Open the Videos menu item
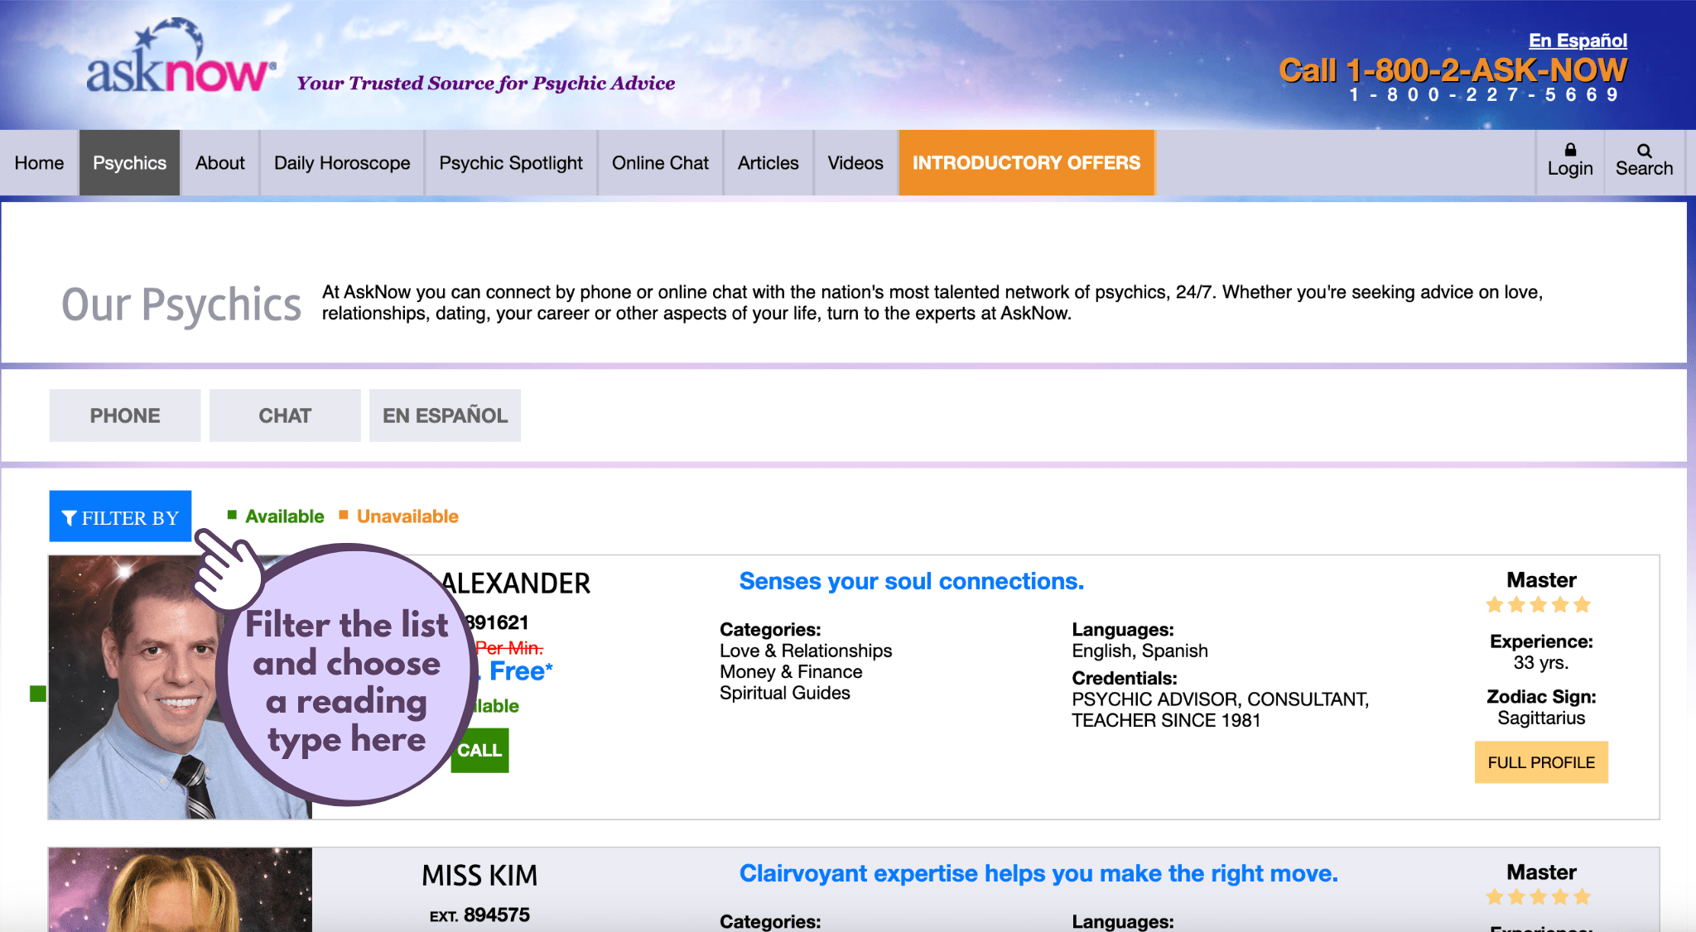This screenshot has width=1696, height=932. [855, 163]
